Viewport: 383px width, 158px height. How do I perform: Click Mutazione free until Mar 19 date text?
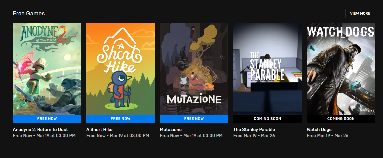(x=191, y=136)
